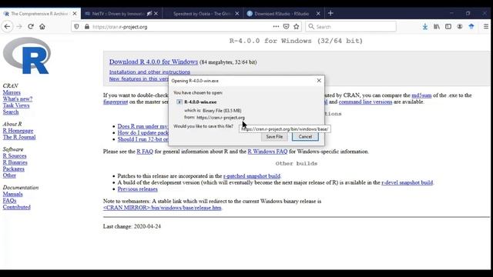
Task: Bookmark this page with star icon
Action: pyautogui.click(x=296, y=27)
